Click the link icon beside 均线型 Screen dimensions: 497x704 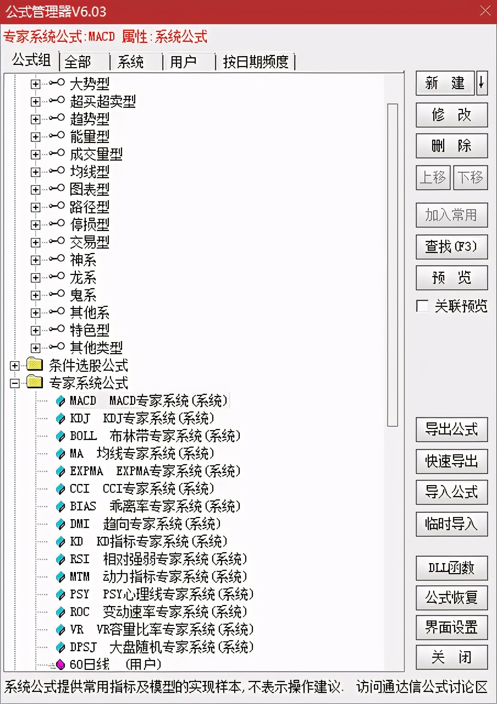click(x=57, y=172)
